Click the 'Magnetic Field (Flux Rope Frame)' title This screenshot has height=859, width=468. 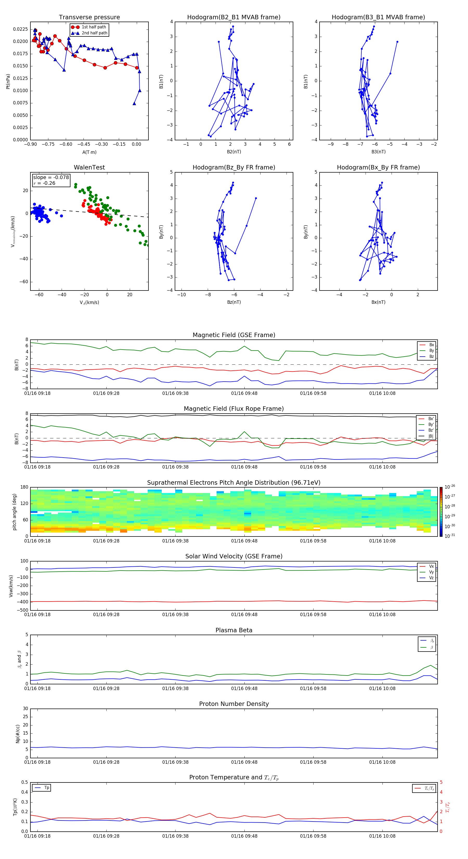click(234, 409)
